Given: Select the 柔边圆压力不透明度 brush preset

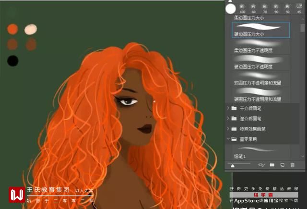Looking at the screenshot, I should [x=260, y=46].
